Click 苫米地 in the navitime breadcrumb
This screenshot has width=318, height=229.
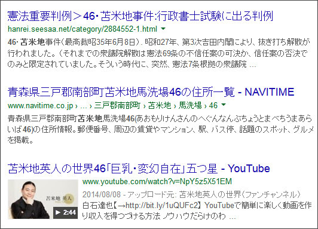(160, 106)
